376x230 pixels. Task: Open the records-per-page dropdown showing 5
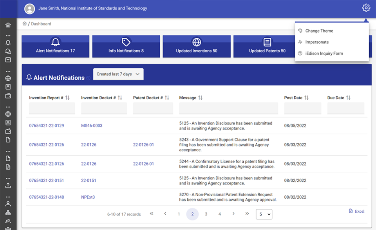point(264,214)
